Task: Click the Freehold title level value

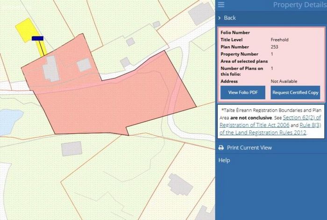Action: [x=279, y=40]
